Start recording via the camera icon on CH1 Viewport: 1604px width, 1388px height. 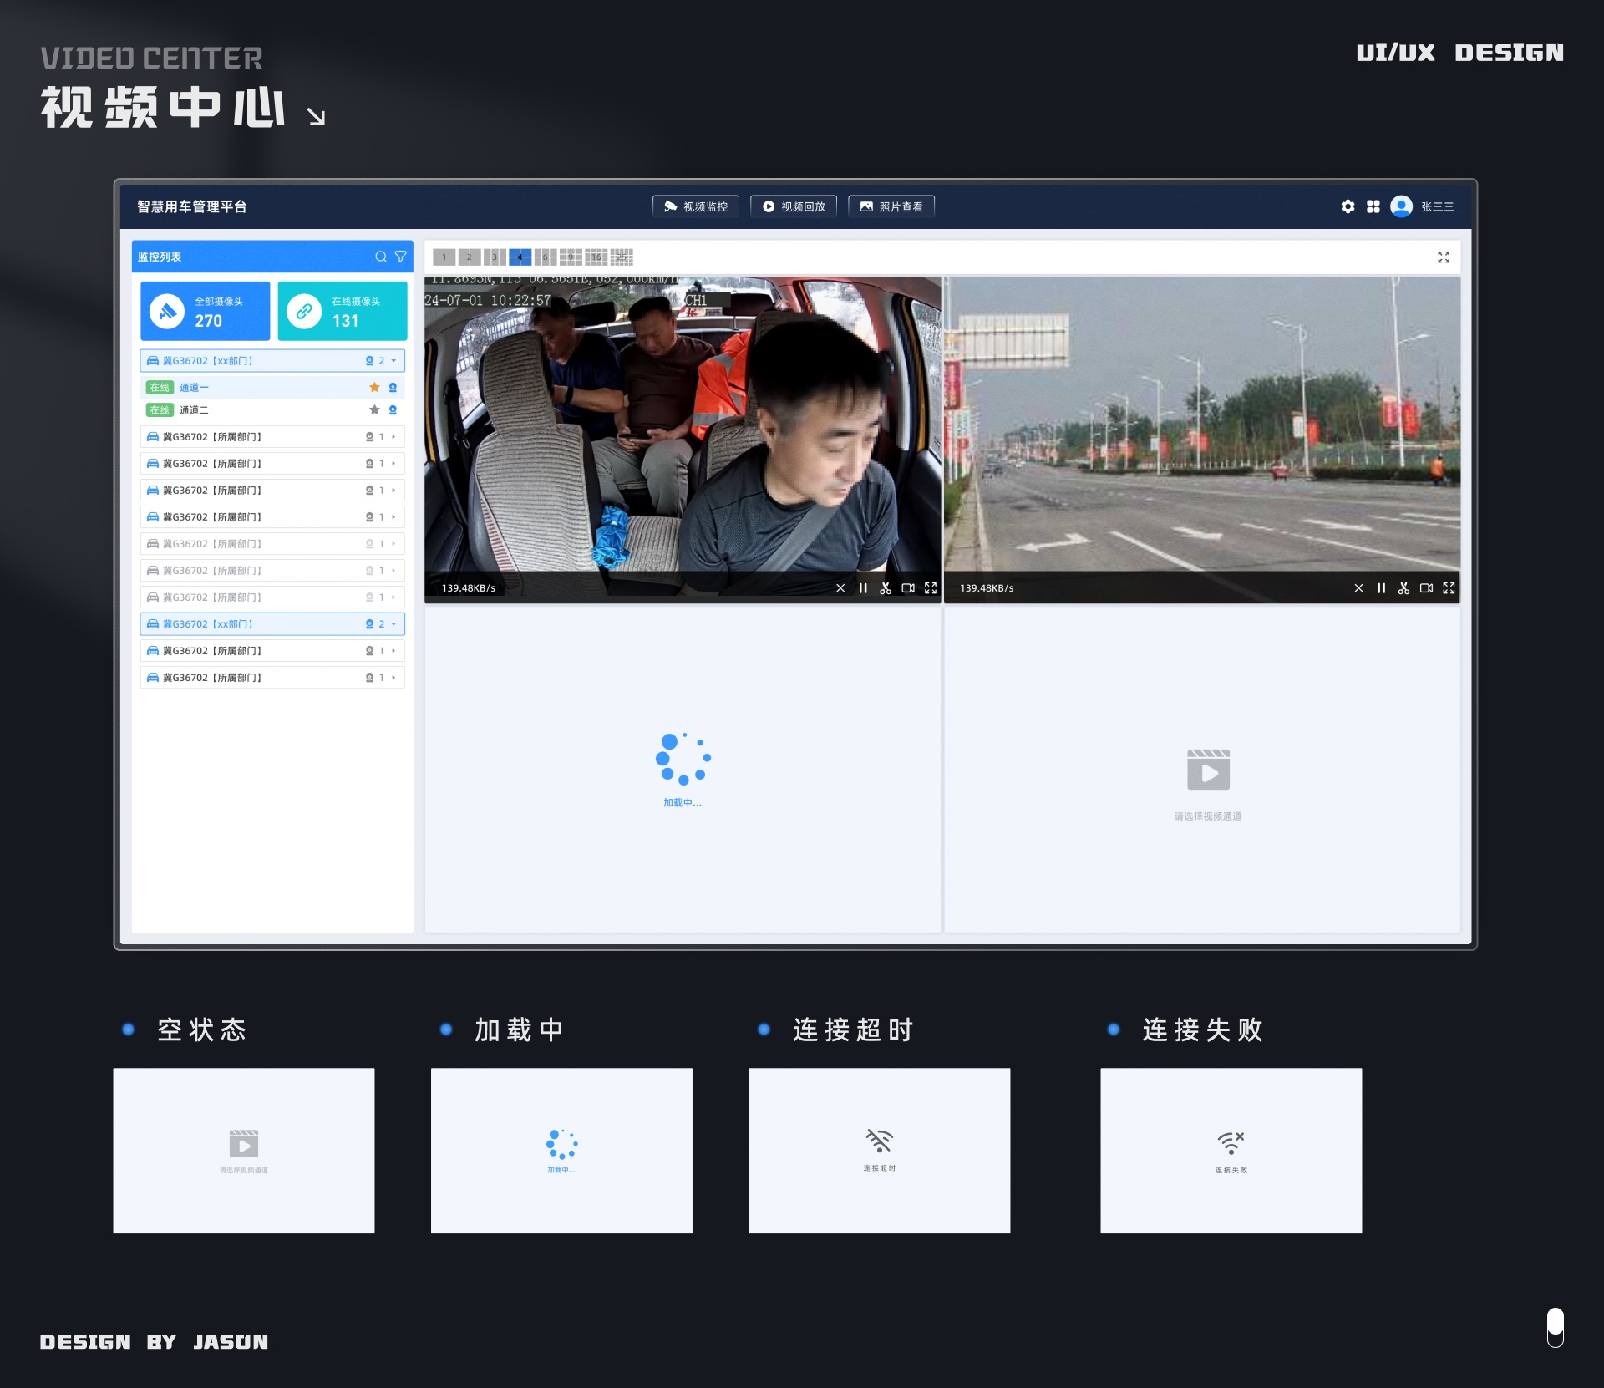pos(908,588)
